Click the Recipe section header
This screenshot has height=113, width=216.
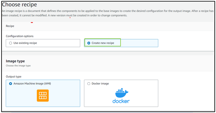pyautogui.click(x=10, y=26)
